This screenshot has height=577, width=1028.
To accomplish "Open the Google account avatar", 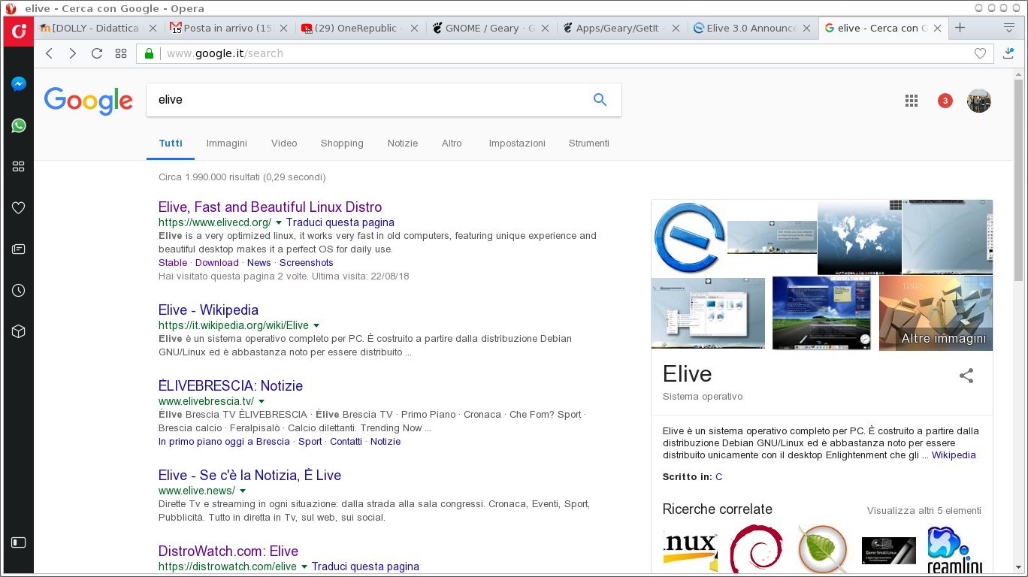I will tap(979, 101).
